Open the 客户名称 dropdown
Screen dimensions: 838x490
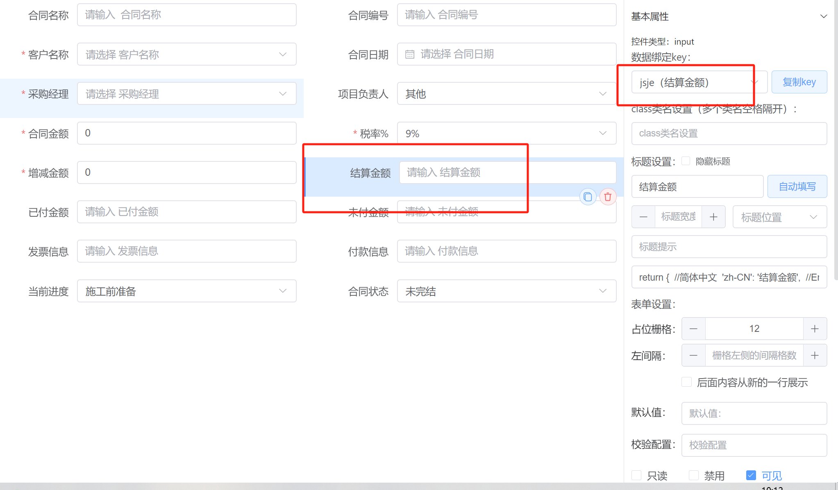(186, 54)
